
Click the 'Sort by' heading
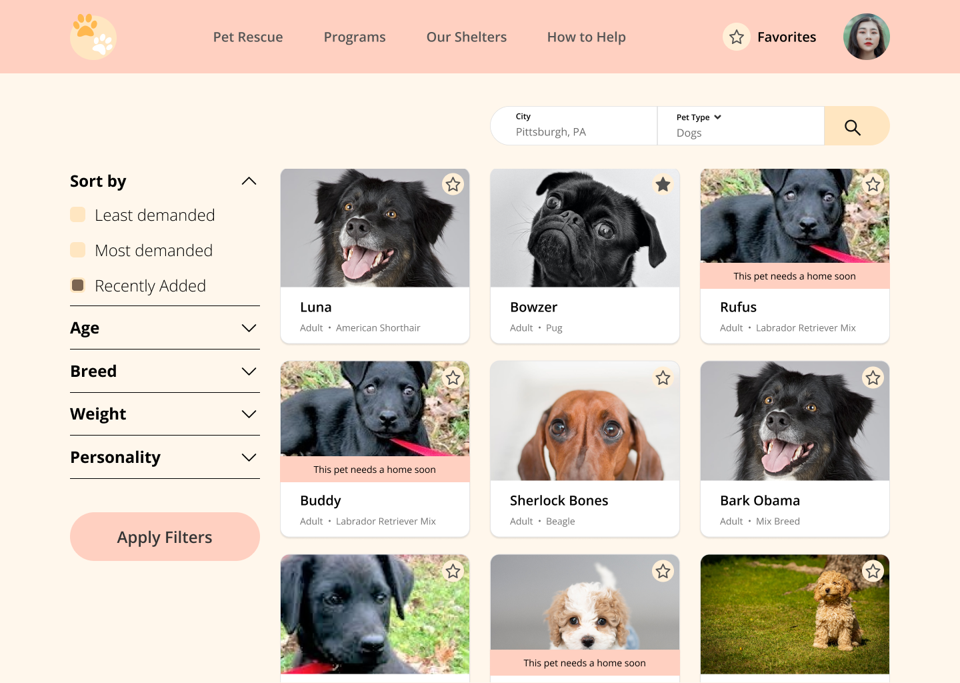point(98,181)
